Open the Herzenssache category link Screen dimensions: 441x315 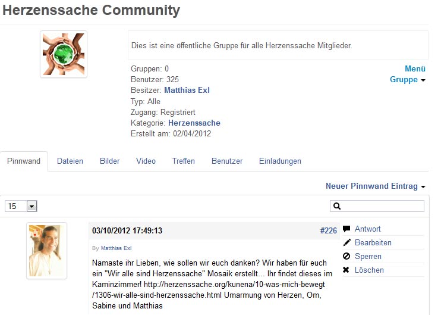pyautogui.click(x=194, y=123)
